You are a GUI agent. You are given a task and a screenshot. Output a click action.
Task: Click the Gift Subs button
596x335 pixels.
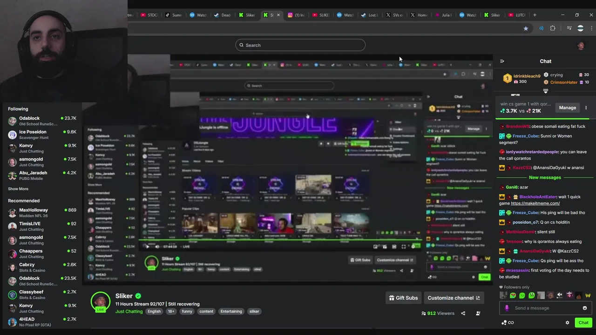point(403,298)
